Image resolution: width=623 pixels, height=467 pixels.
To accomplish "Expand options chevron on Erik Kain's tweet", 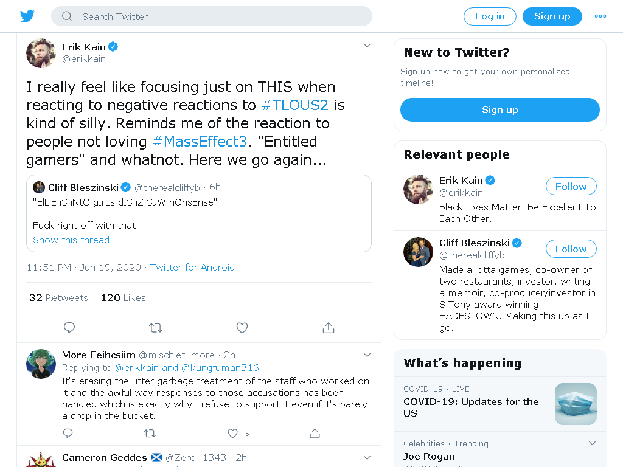I will pos(367,46).
